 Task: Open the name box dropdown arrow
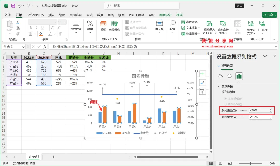point(23,47)
